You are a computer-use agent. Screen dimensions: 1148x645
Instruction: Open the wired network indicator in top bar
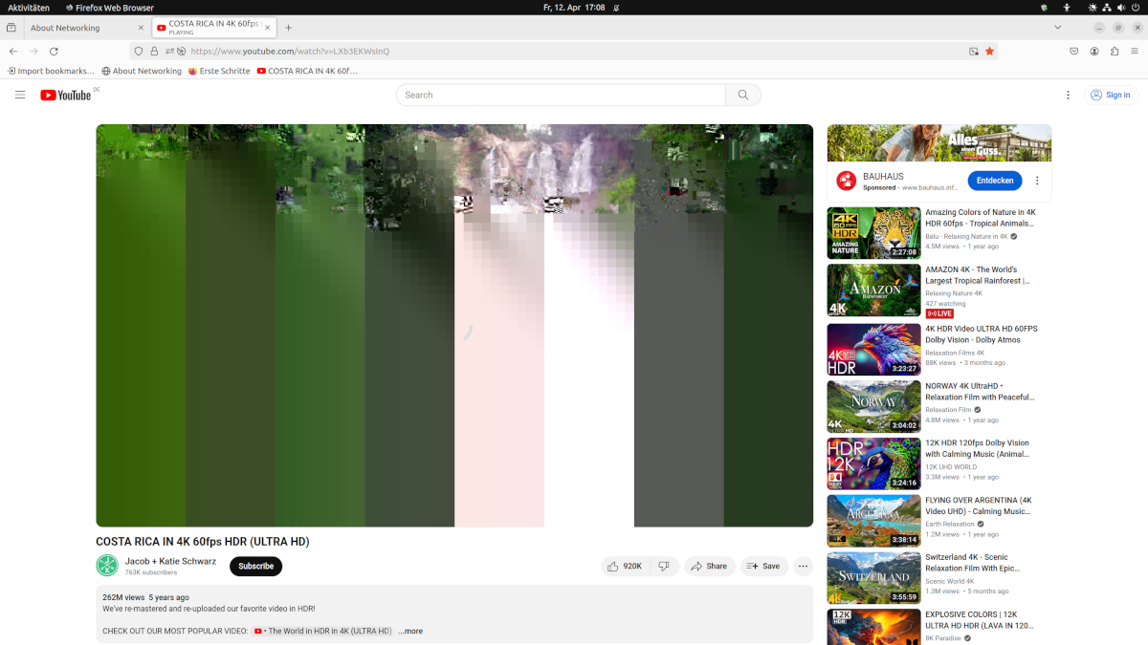pos(1107,7)
